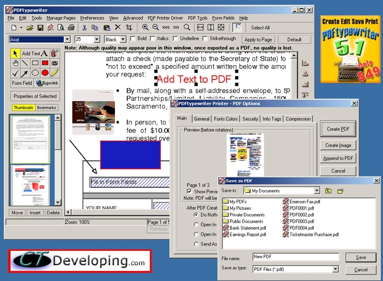Image resolution: width=383 pixels, height=281 pixels.
Task: Click the Paste clipboard icon
Action: pyautogui.click(x=107, y=28)
